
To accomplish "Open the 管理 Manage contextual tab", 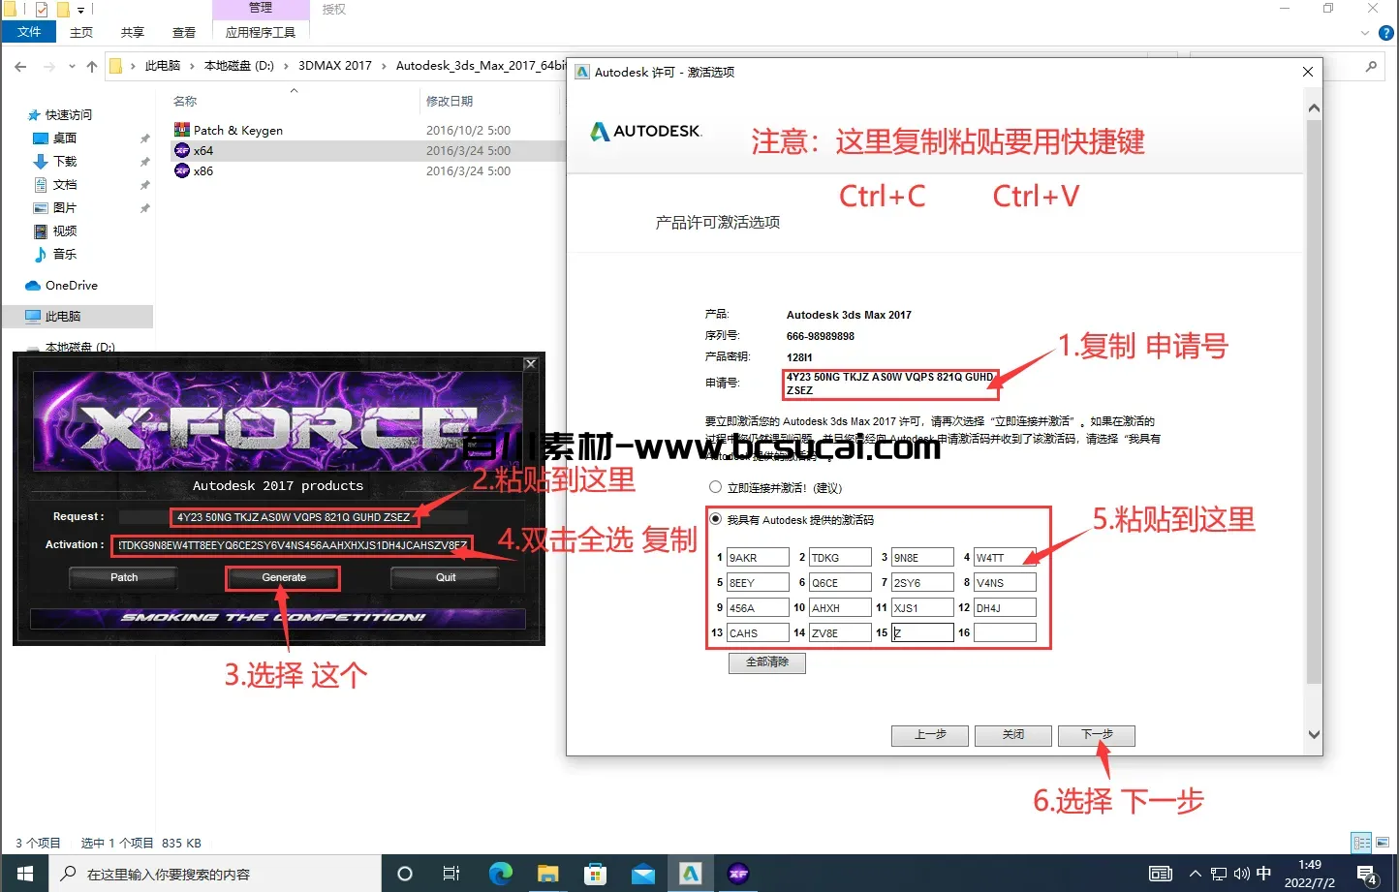I will [x=261, y=8].
